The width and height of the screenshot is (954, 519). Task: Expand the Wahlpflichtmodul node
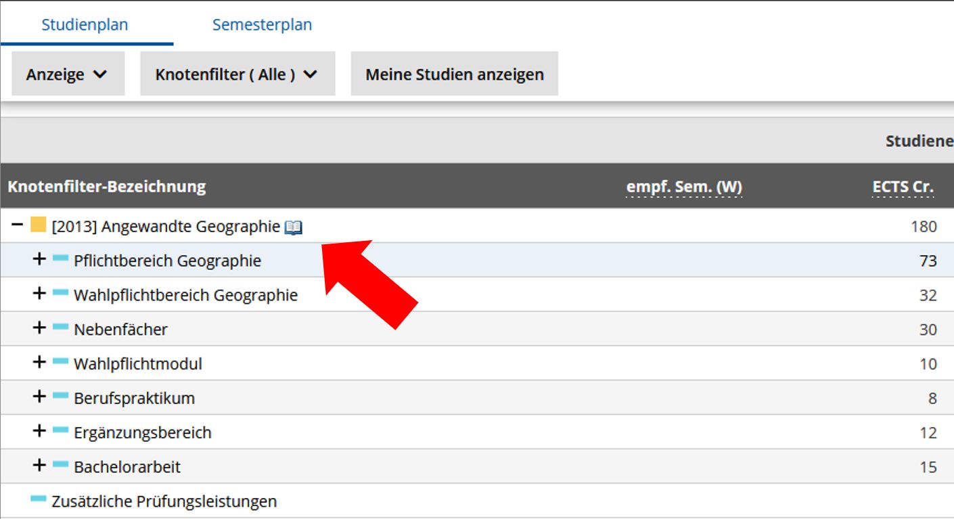(x=39, y=362)
